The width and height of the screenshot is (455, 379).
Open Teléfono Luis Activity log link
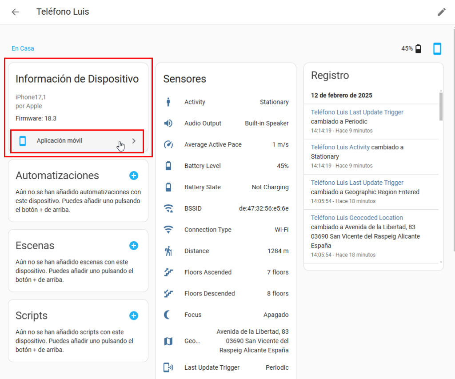(340, 147)
